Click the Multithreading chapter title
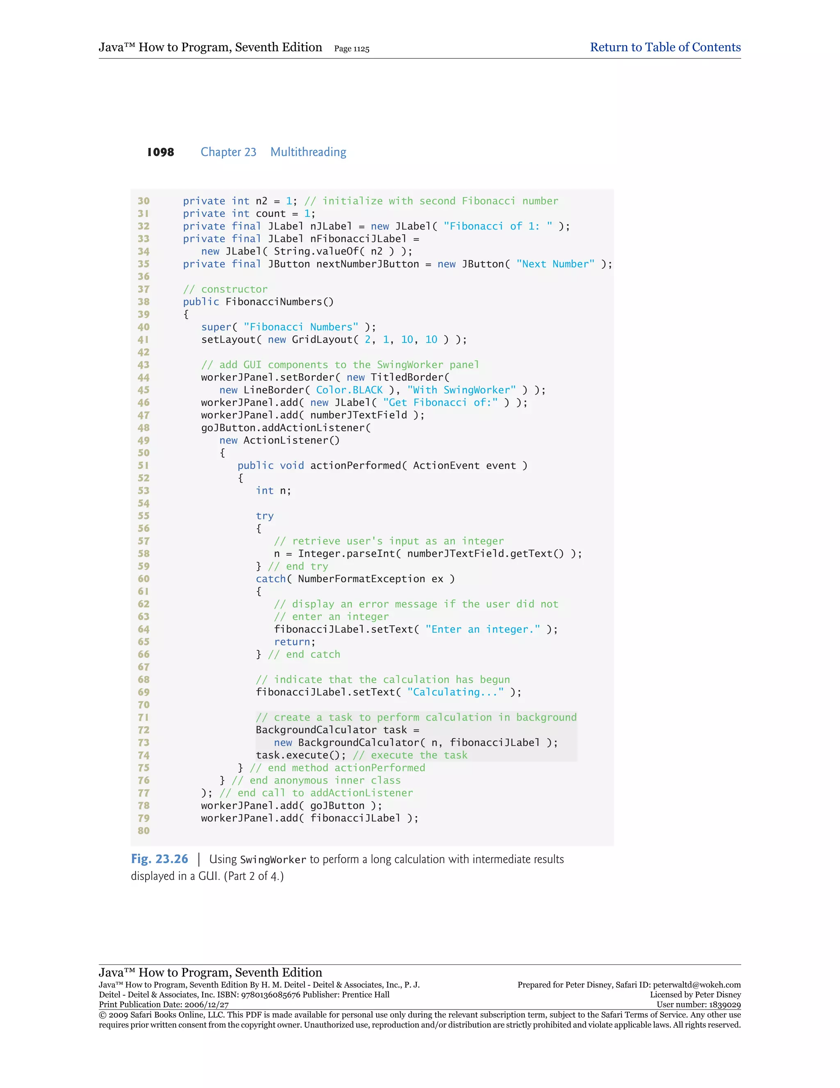This screenshot has height=1088, width=840. (x=308, y=152)
